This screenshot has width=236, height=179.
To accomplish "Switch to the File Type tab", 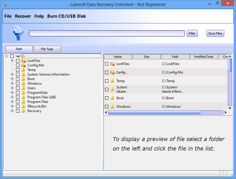I will (x=47, y=49).
